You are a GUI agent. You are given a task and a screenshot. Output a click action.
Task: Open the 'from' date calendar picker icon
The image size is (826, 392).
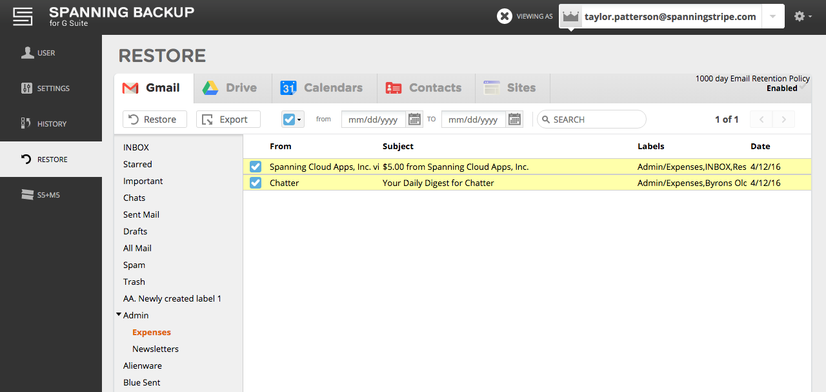(x=414, y=119)
